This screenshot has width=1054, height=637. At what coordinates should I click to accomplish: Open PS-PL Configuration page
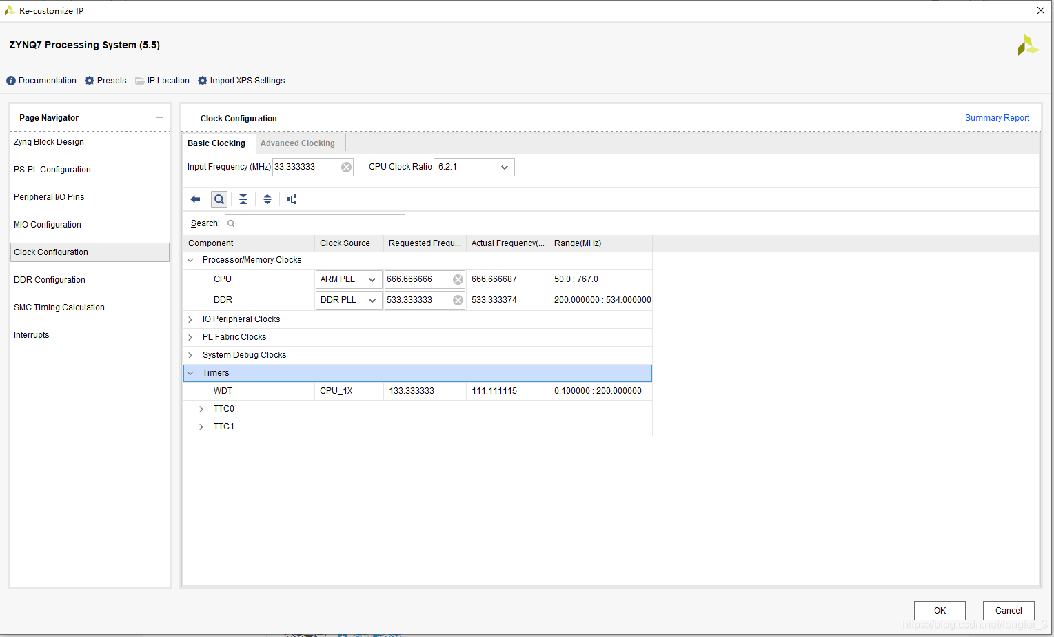click(52, 170)
